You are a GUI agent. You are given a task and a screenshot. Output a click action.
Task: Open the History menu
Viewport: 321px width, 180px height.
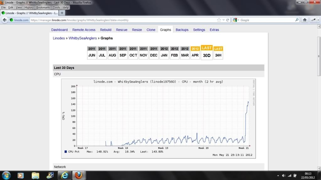(29, 7)
